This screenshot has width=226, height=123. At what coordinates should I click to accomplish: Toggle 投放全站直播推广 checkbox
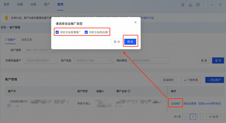click(57, 32)
